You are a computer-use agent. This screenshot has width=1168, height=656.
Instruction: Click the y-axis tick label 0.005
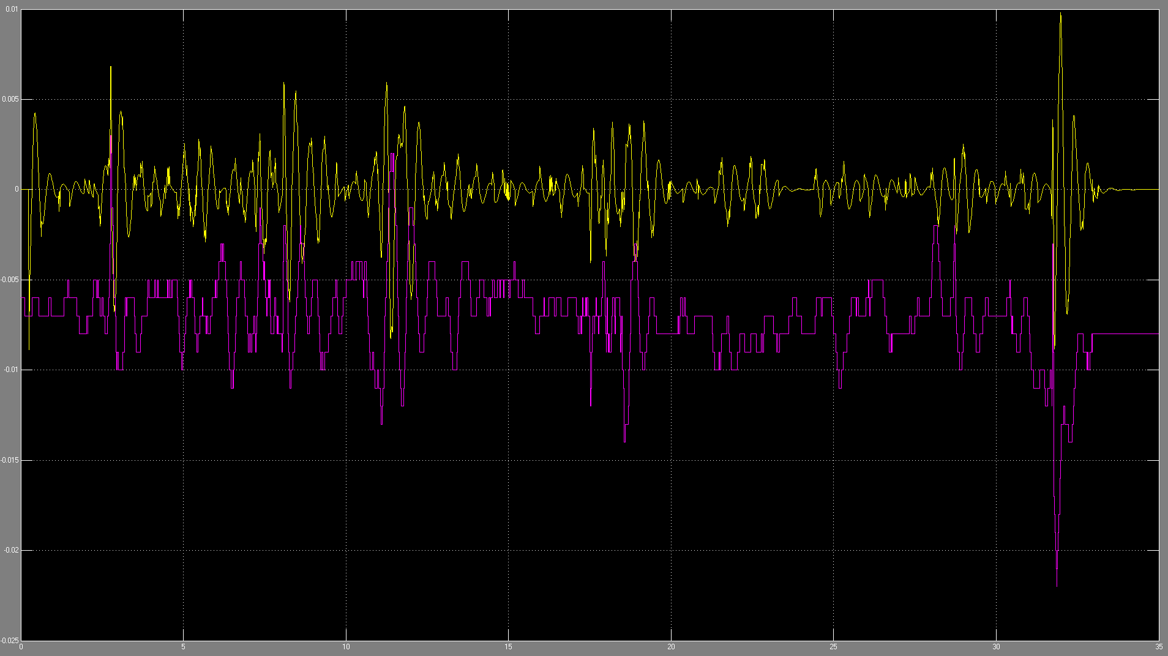[x=11, y=99]
